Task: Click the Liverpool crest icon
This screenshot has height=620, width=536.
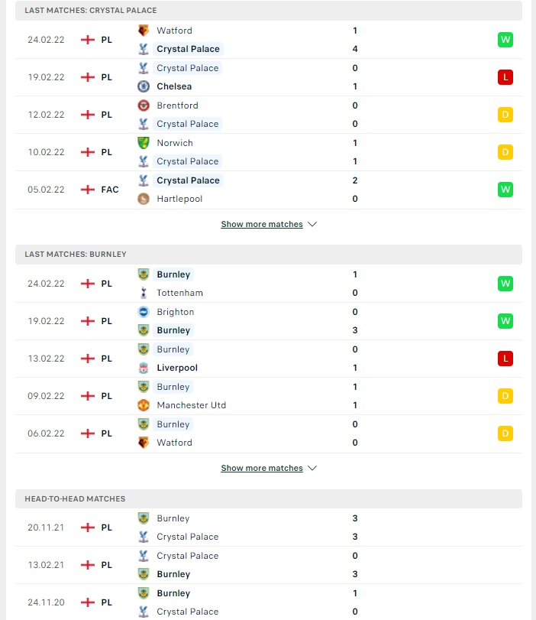Action: pyautogui.click(x=144, y=368)
